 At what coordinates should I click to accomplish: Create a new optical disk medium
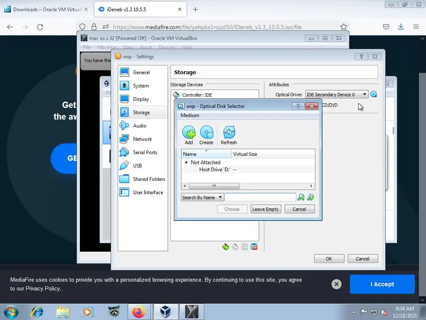[x=206, y=135]
